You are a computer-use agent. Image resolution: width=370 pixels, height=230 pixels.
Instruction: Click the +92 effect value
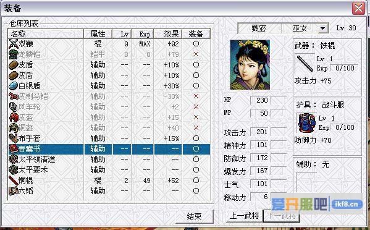coord(173,44)
